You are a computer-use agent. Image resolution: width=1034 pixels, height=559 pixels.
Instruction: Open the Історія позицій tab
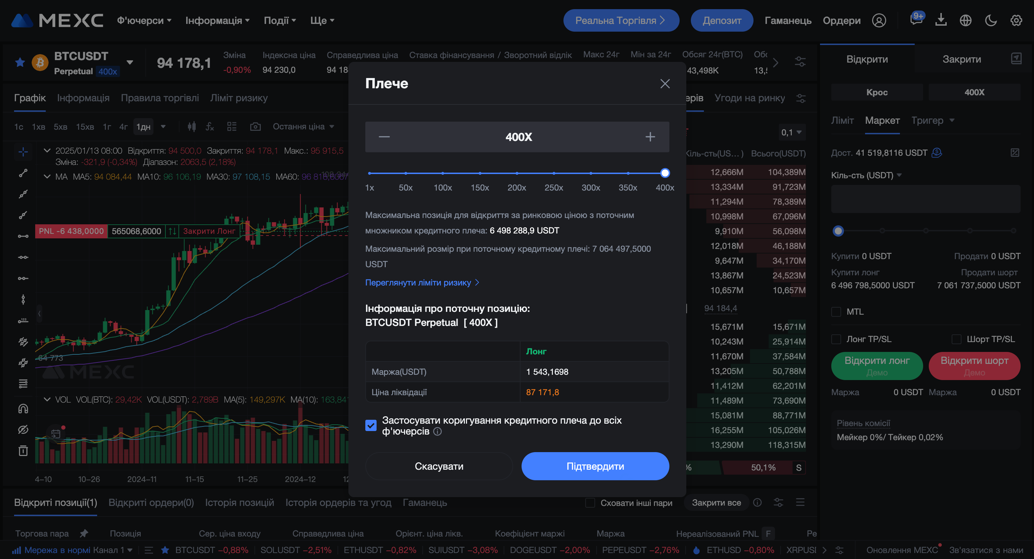[x=239, y=502]
